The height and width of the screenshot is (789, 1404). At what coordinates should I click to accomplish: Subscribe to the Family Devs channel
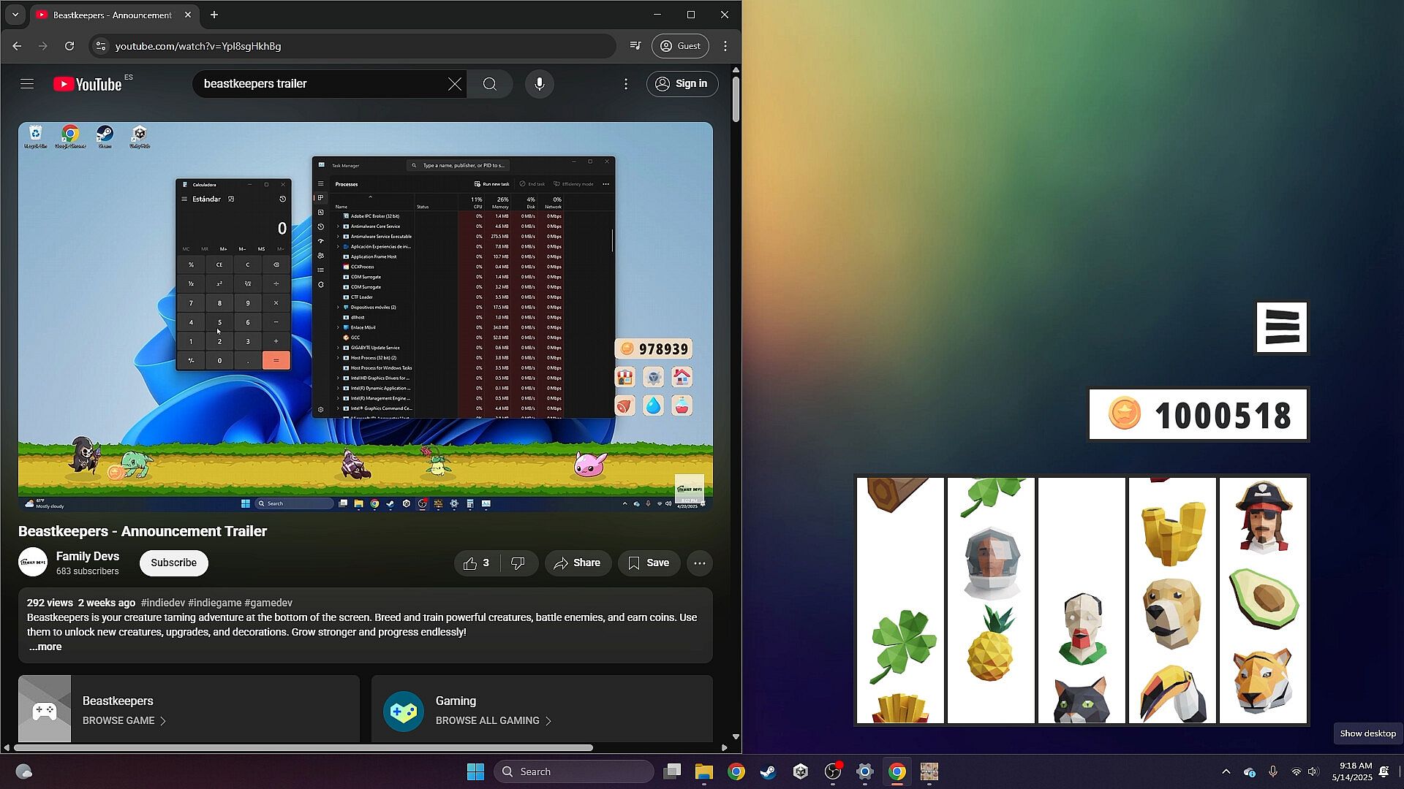pos(173,563)
